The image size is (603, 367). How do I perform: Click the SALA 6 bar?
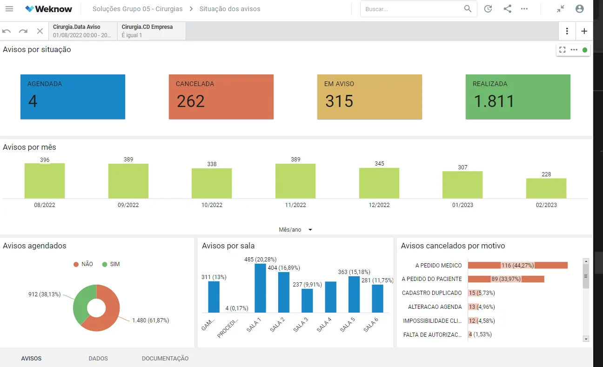(377, 299)
